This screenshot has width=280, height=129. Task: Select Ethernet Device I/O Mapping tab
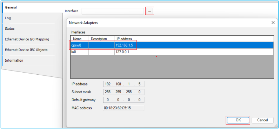click(x=32, y=39)
